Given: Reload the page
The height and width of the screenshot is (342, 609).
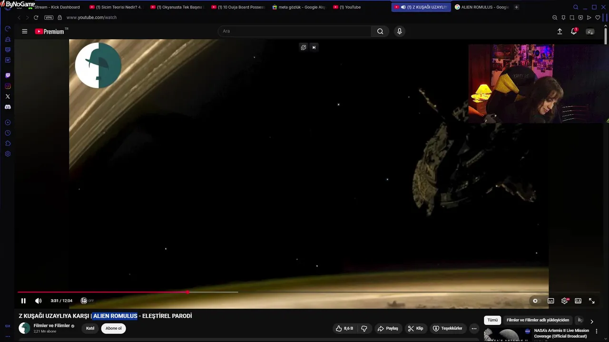Looking at the screenshot, I should click(36, 18).
